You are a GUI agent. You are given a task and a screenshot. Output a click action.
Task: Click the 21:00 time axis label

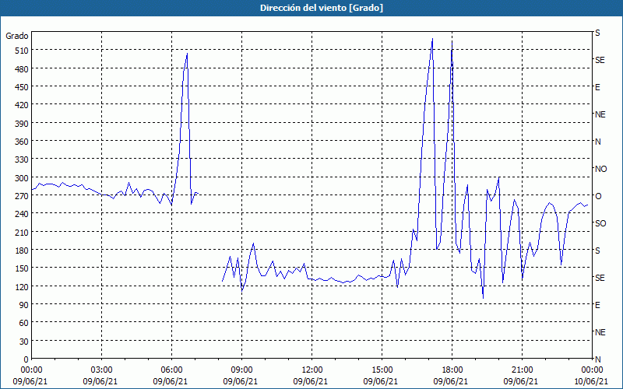coord(522,370)
